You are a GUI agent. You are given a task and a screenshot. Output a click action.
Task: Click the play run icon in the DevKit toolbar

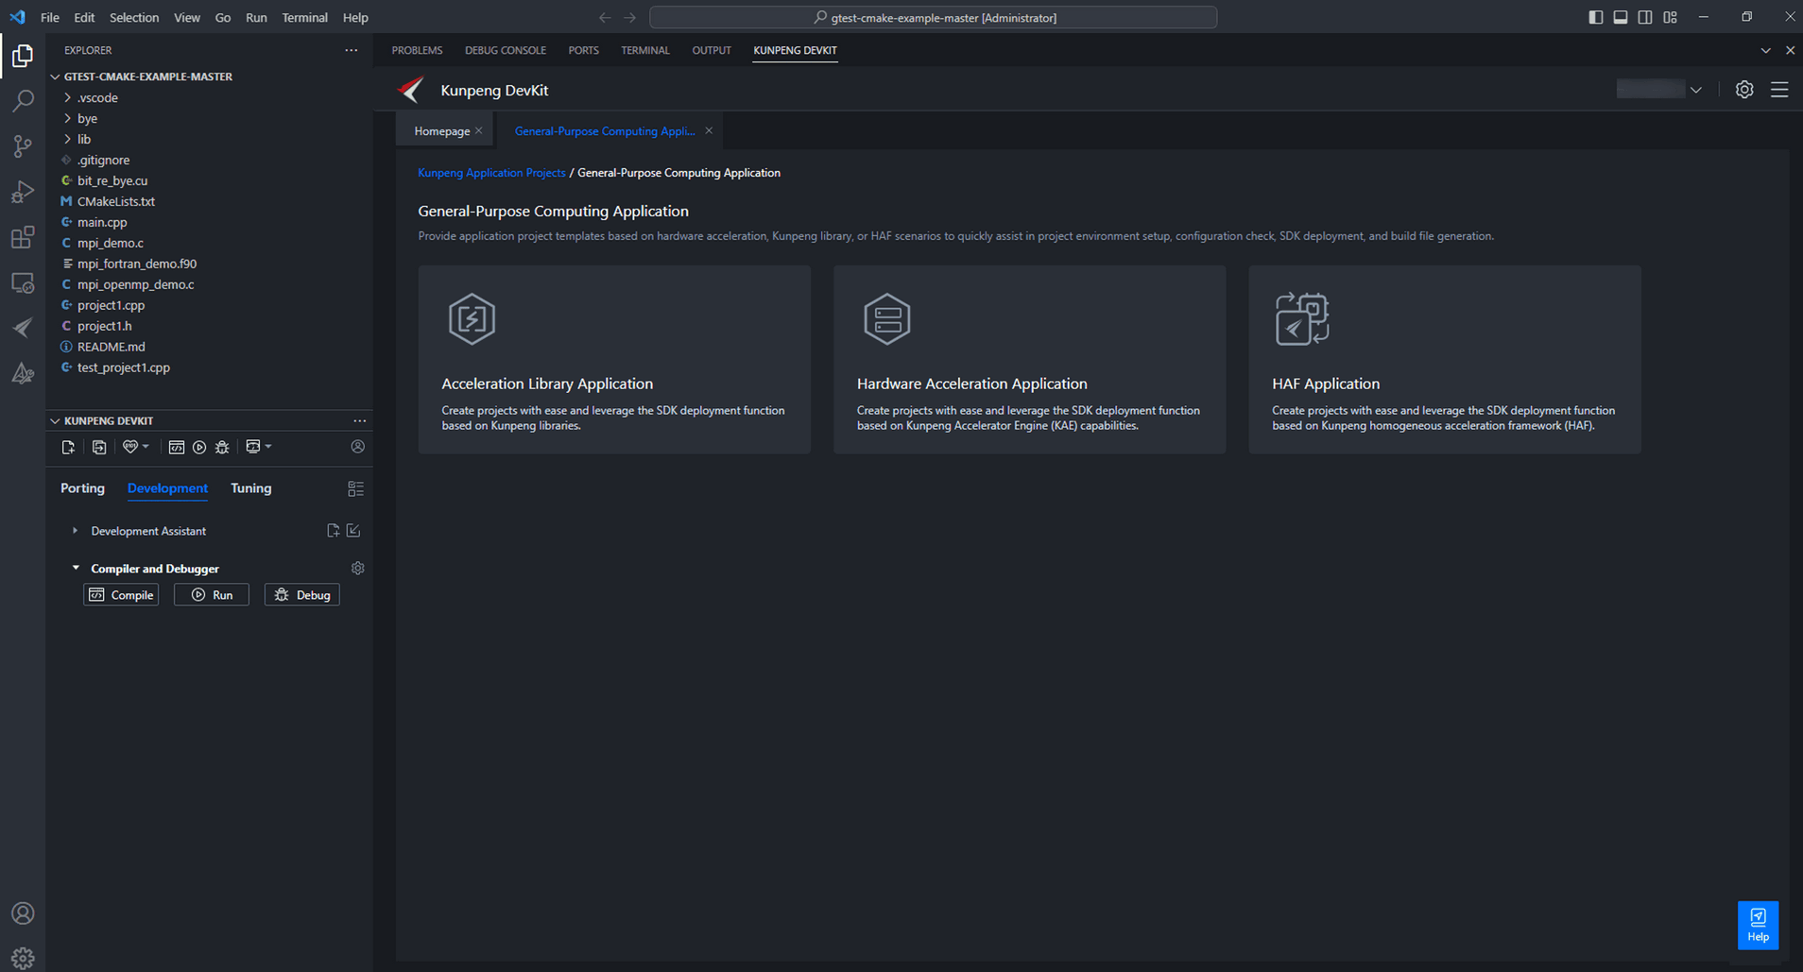[x=199, y=447]
